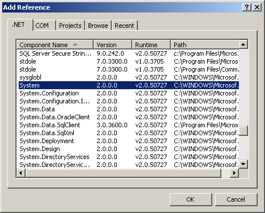Click the question mark help button
Viewport: 265px width, 213px height.
247,7
